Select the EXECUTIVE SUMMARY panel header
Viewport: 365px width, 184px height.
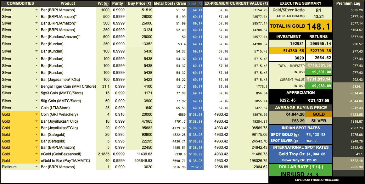coord(300,3)
